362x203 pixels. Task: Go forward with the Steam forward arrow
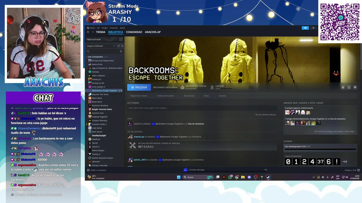(x=92, y=32)
